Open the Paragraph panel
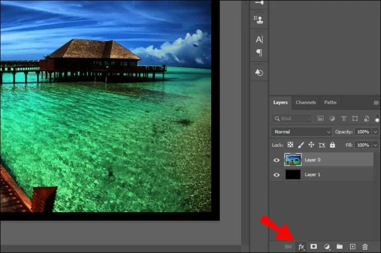This screenshot has width=381, height=253. [258, 53]
